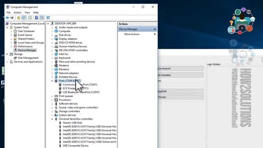
Task: Select USB Composite Device entry
Action: [x=76, y=146]
